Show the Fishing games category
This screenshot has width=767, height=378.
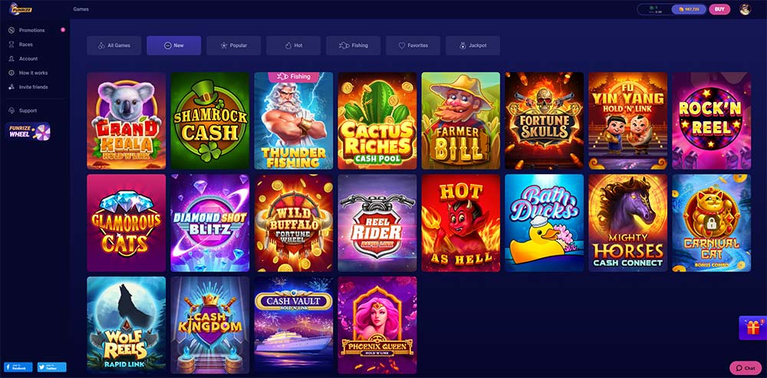pos(353,45)
